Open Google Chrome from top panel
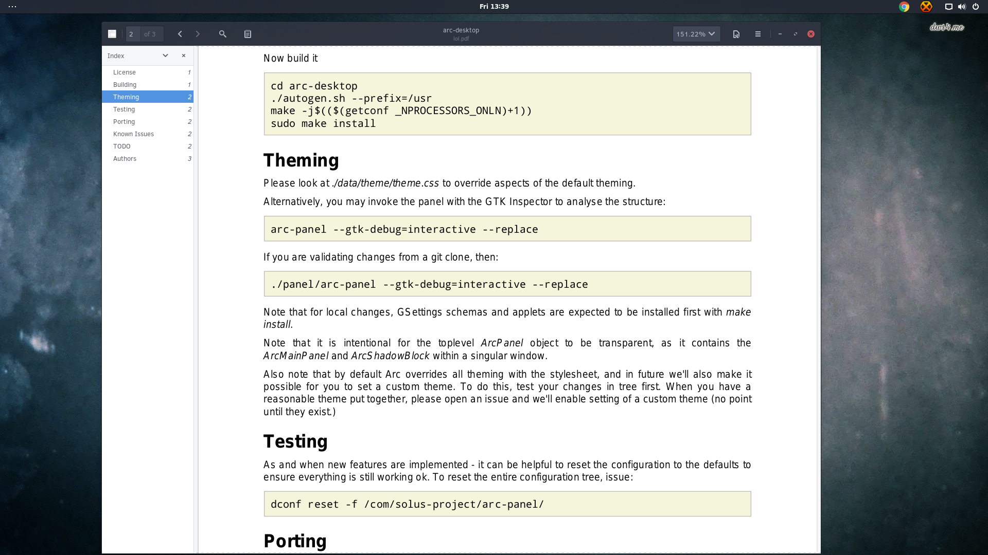Image resolution: width=988 pixels, height=555 pixels. 904,7
